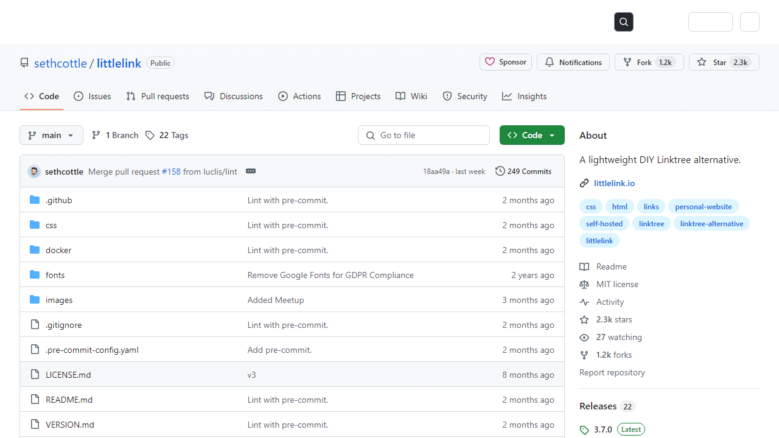
Task: Select the linktree topic tag
Action: click(x=652, y=224)
